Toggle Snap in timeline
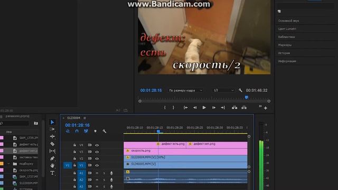The height and width of the screenshot is (190, 338). pos(77,131)
